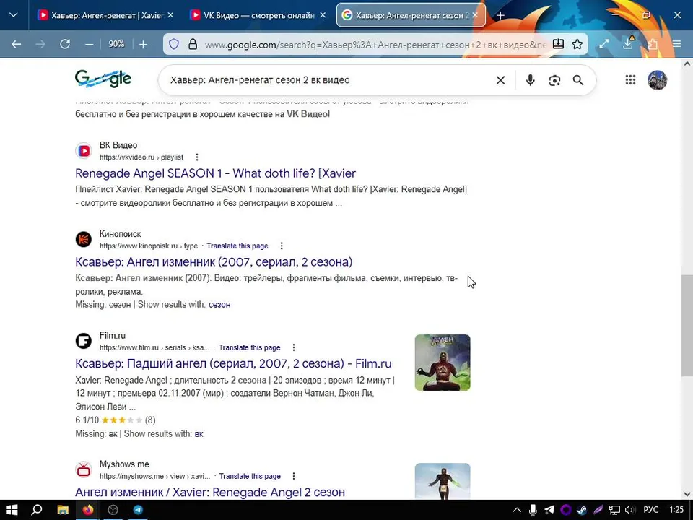The width and height of the screenshot is (693, 520).
Task: Open the Windows Start menu
Action: click(12, 510)
